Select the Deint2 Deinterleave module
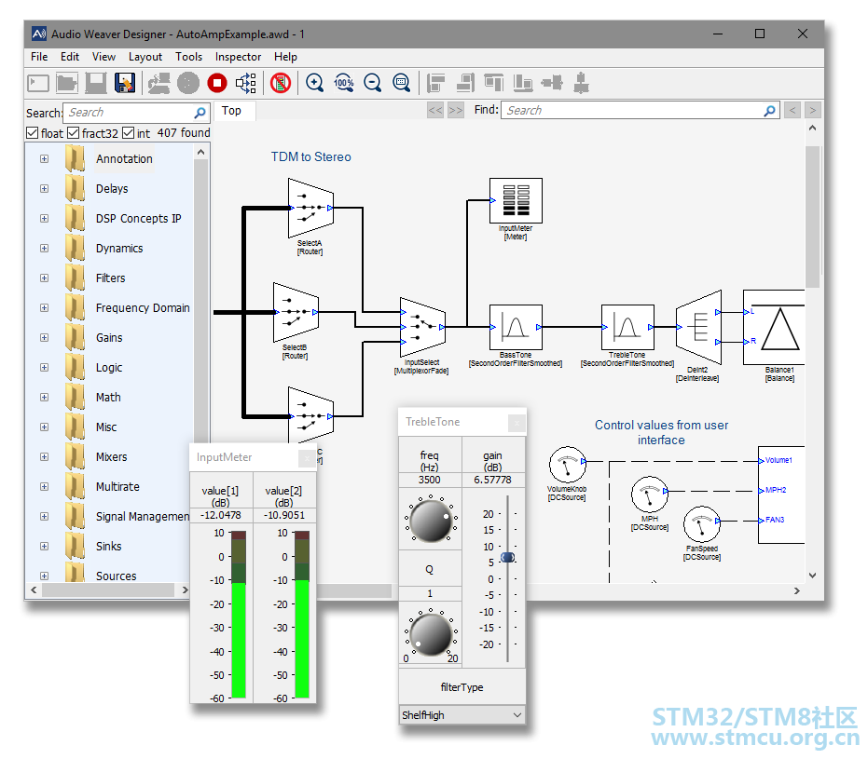This screenshot has height=759, width=868. [x=698, y=327]
